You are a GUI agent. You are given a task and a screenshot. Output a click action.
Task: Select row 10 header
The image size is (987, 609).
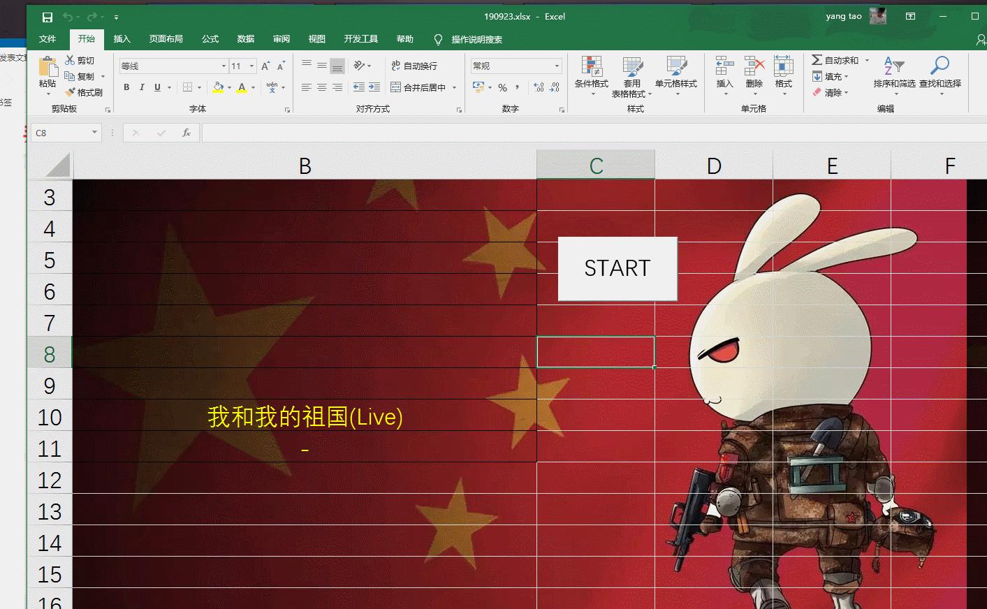tap(50, 418)
